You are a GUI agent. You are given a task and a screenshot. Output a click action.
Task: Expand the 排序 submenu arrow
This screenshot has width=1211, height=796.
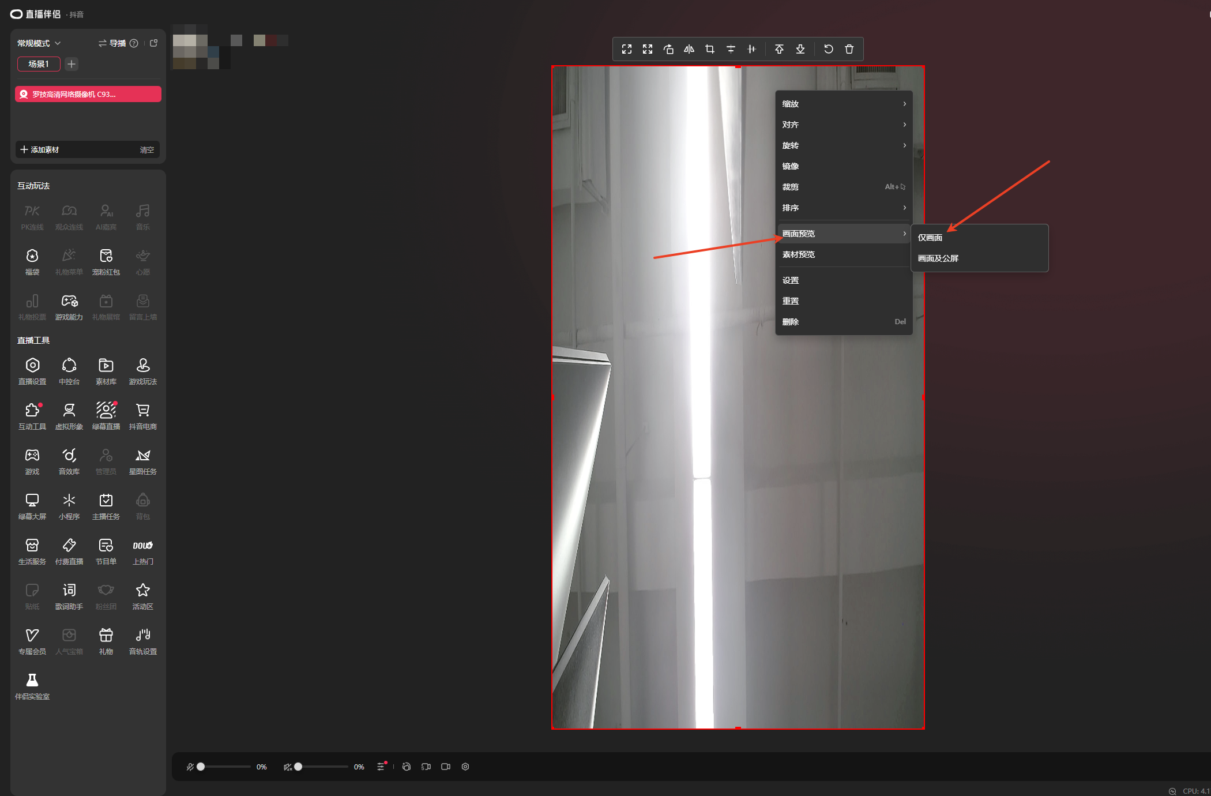point(904,208)
